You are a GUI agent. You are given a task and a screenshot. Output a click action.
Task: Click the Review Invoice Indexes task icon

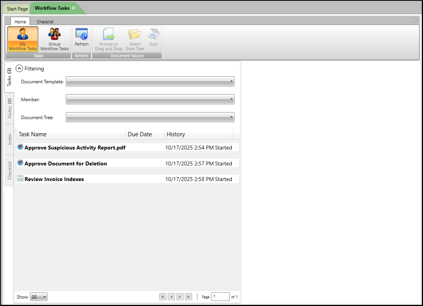coord(20,179)
